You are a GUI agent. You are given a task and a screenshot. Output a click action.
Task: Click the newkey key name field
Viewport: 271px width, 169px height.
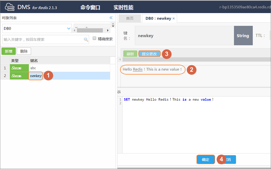coord(184,35)
